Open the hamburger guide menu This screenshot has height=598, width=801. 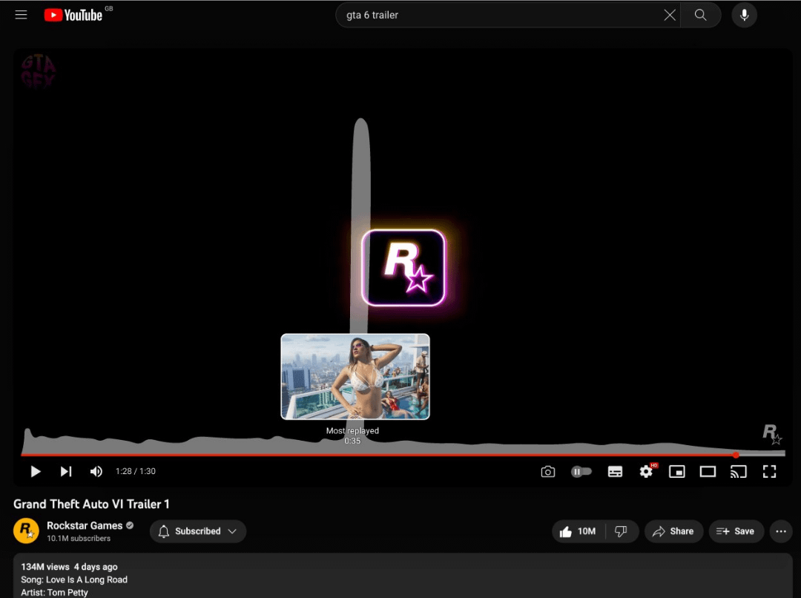[x=21, y=15]
